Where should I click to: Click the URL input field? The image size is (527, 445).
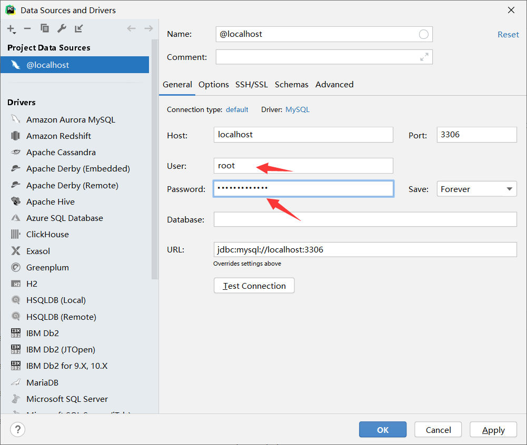click(365, 249)
